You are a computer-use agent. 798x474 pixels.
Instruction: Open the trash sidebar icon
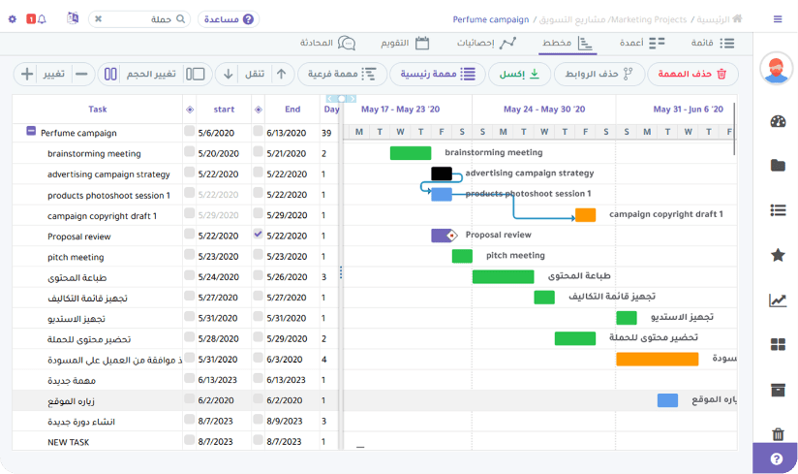coord(778,434)
